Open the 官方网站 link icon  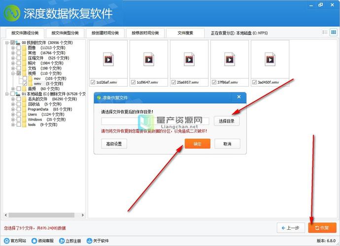coord(7,241)
